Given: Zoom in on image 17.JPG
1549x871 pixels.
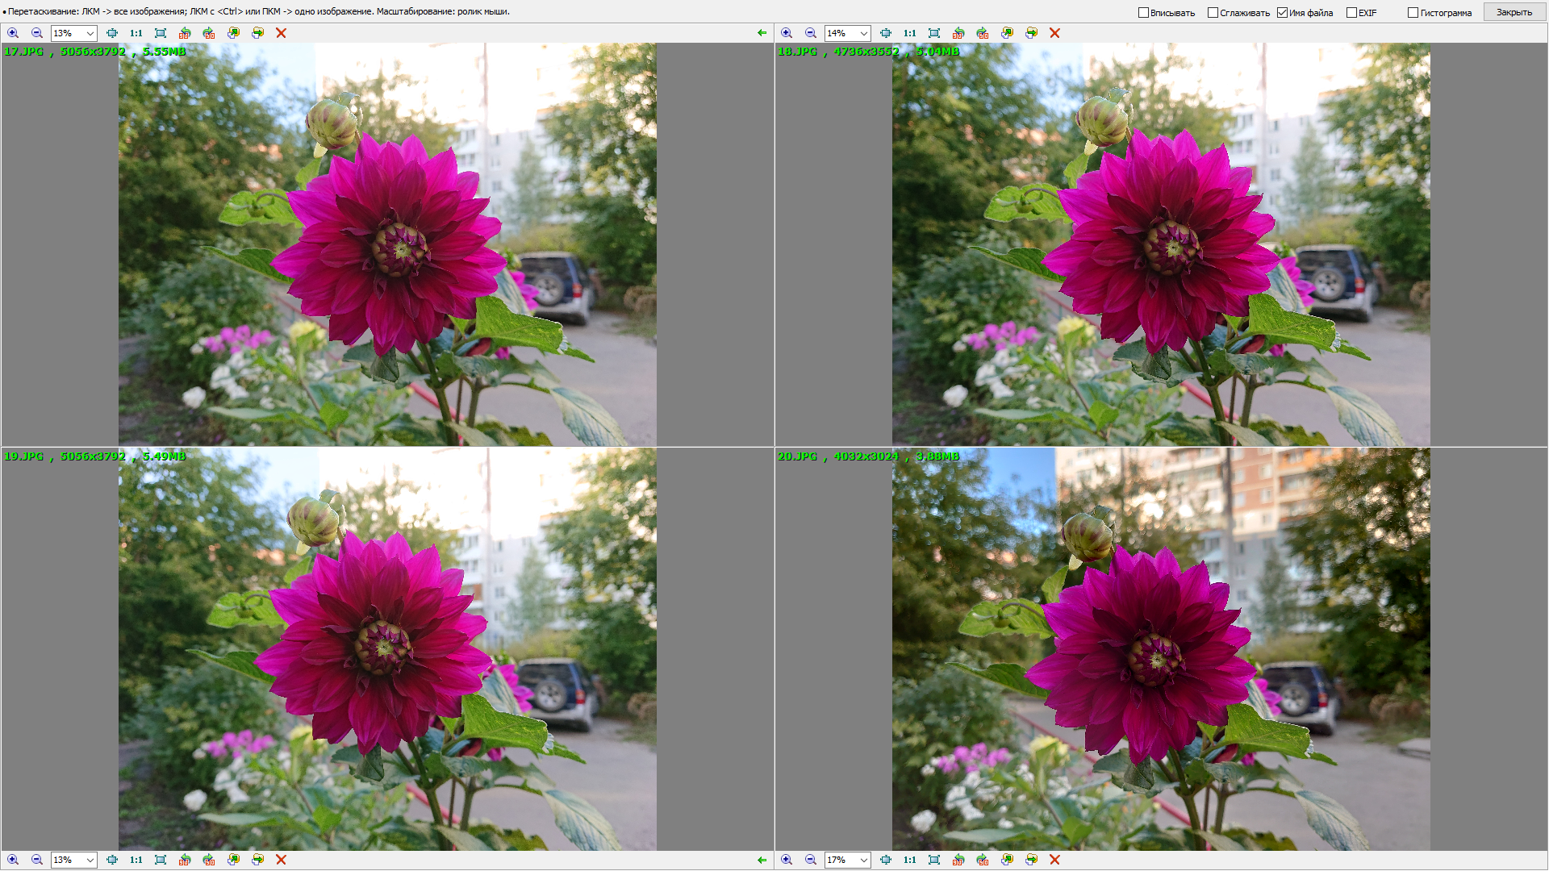Looking at the screenshot, I should 13,33.
